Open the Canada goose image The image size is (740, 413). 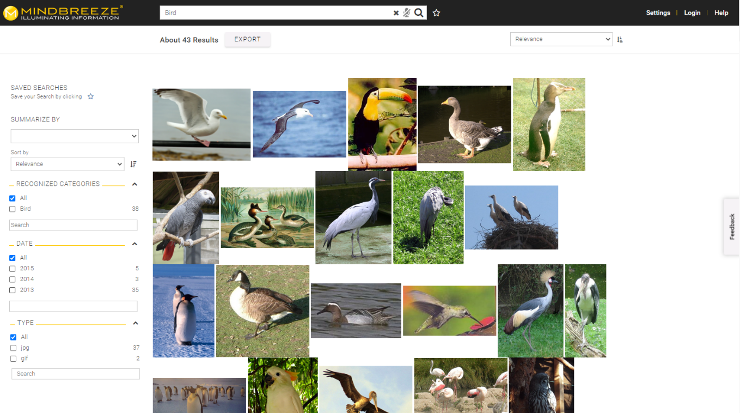tap(262, 311)
